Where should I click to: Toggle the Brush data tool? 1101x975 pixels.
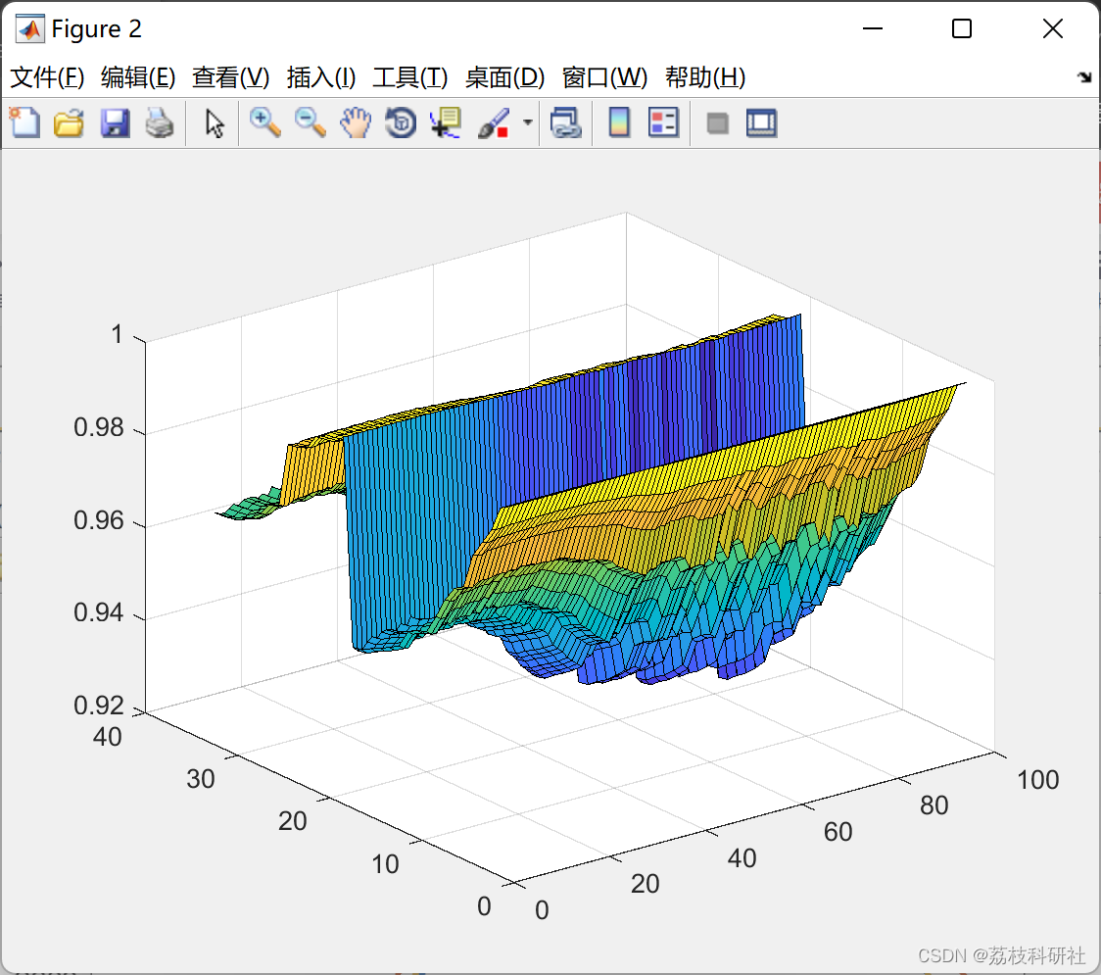click(x=494, y=122)
